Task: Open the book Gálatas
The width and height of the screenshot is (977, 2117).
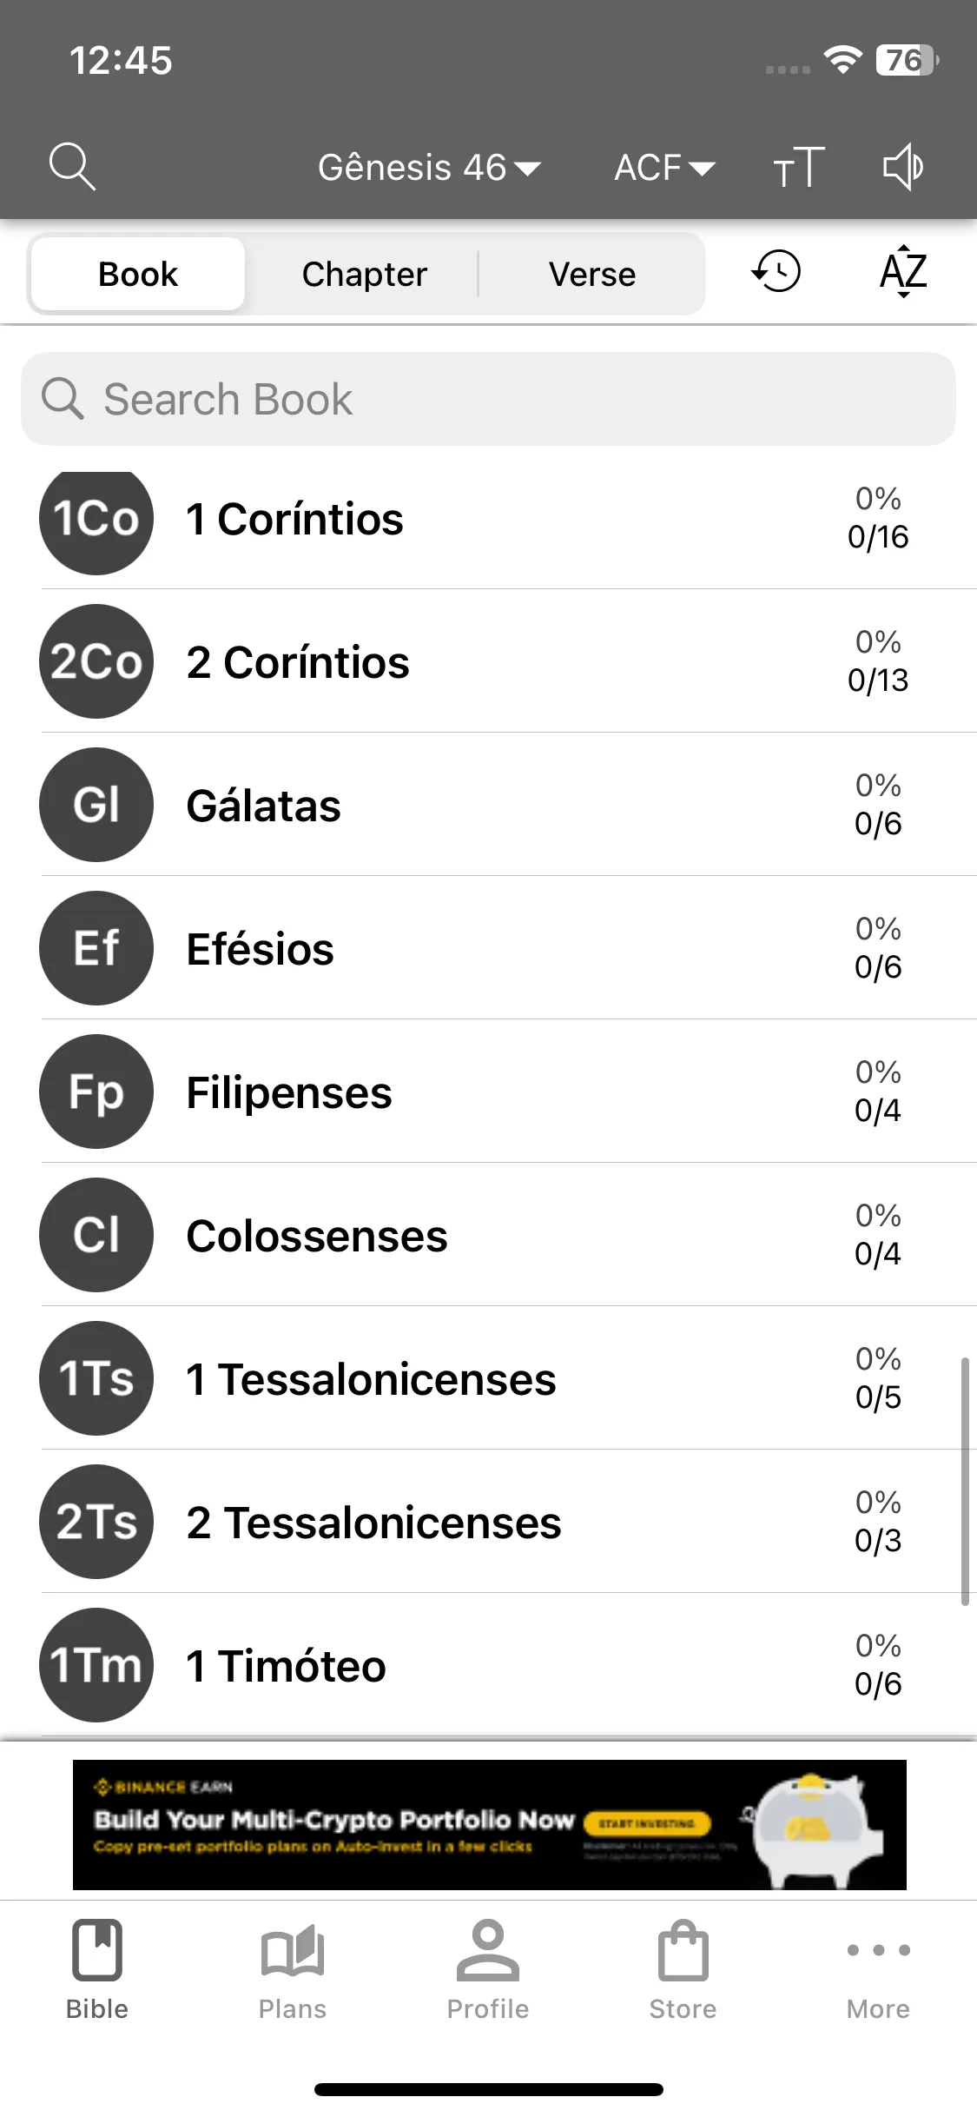Action: click(508, 805)
